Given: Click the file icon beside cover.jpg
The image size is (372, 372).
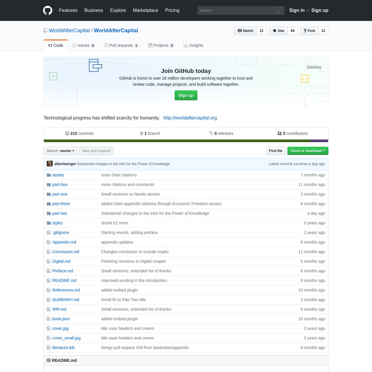Looking at the screenshot, I should pos(48,329).
